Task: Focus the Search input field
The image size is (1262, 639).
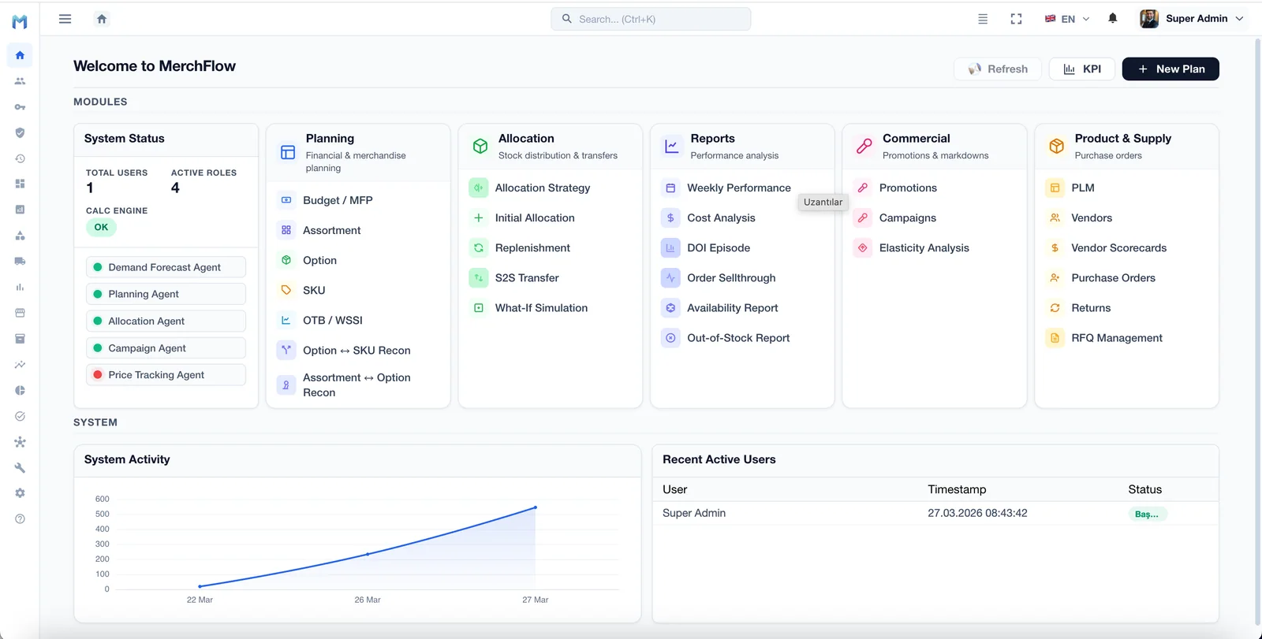Action: (651, 19)
